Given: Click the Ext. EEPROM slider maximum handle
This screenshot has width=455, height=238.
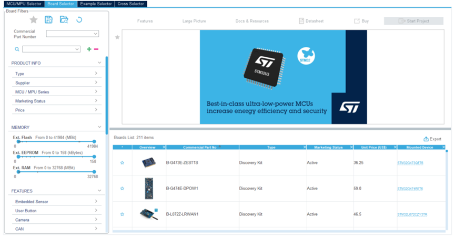Looking at the screenshot, I should click(94, 157).
